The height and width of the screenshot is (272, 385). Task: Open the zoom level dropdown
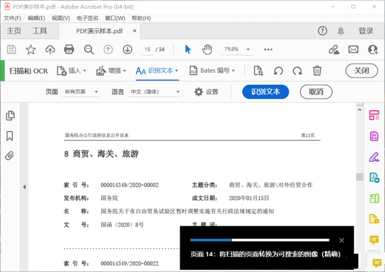pos(248,49)
